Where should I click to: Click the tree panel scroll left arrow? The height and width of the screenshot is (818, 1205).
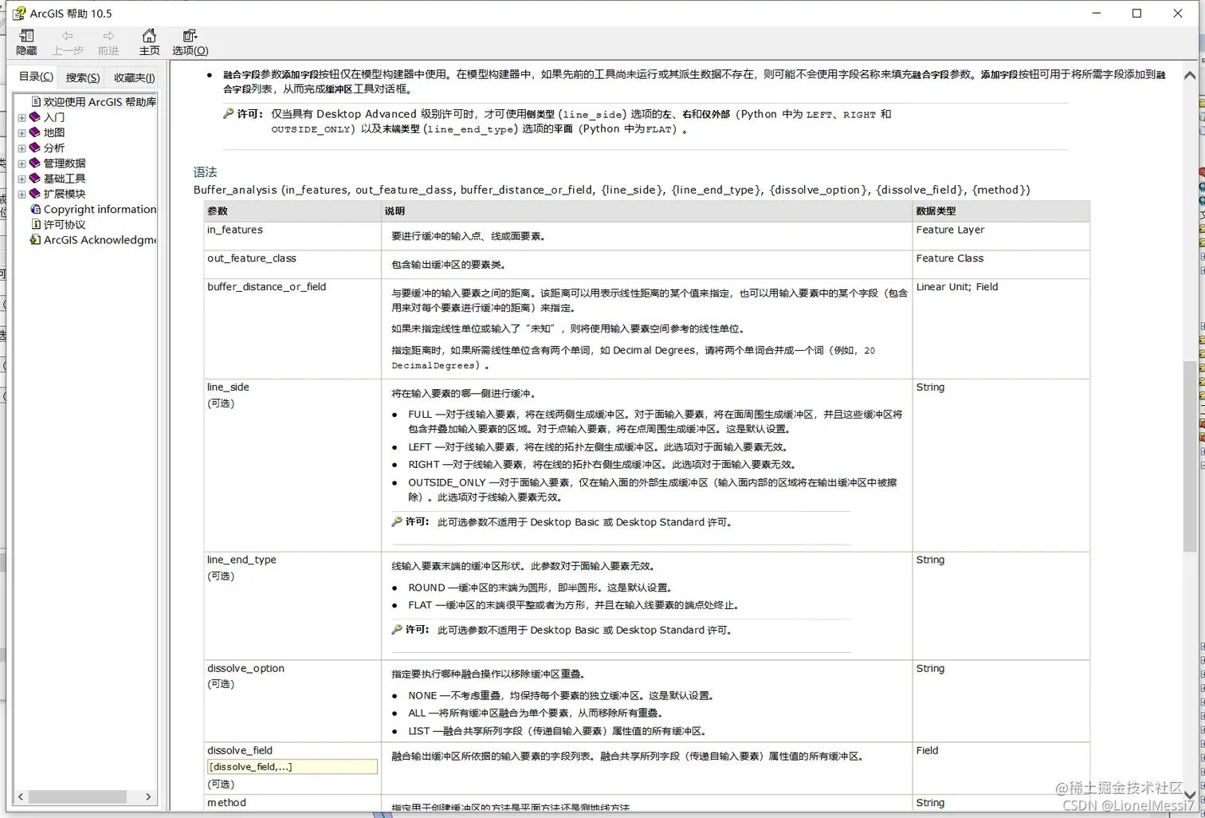[x=21, y=796]
